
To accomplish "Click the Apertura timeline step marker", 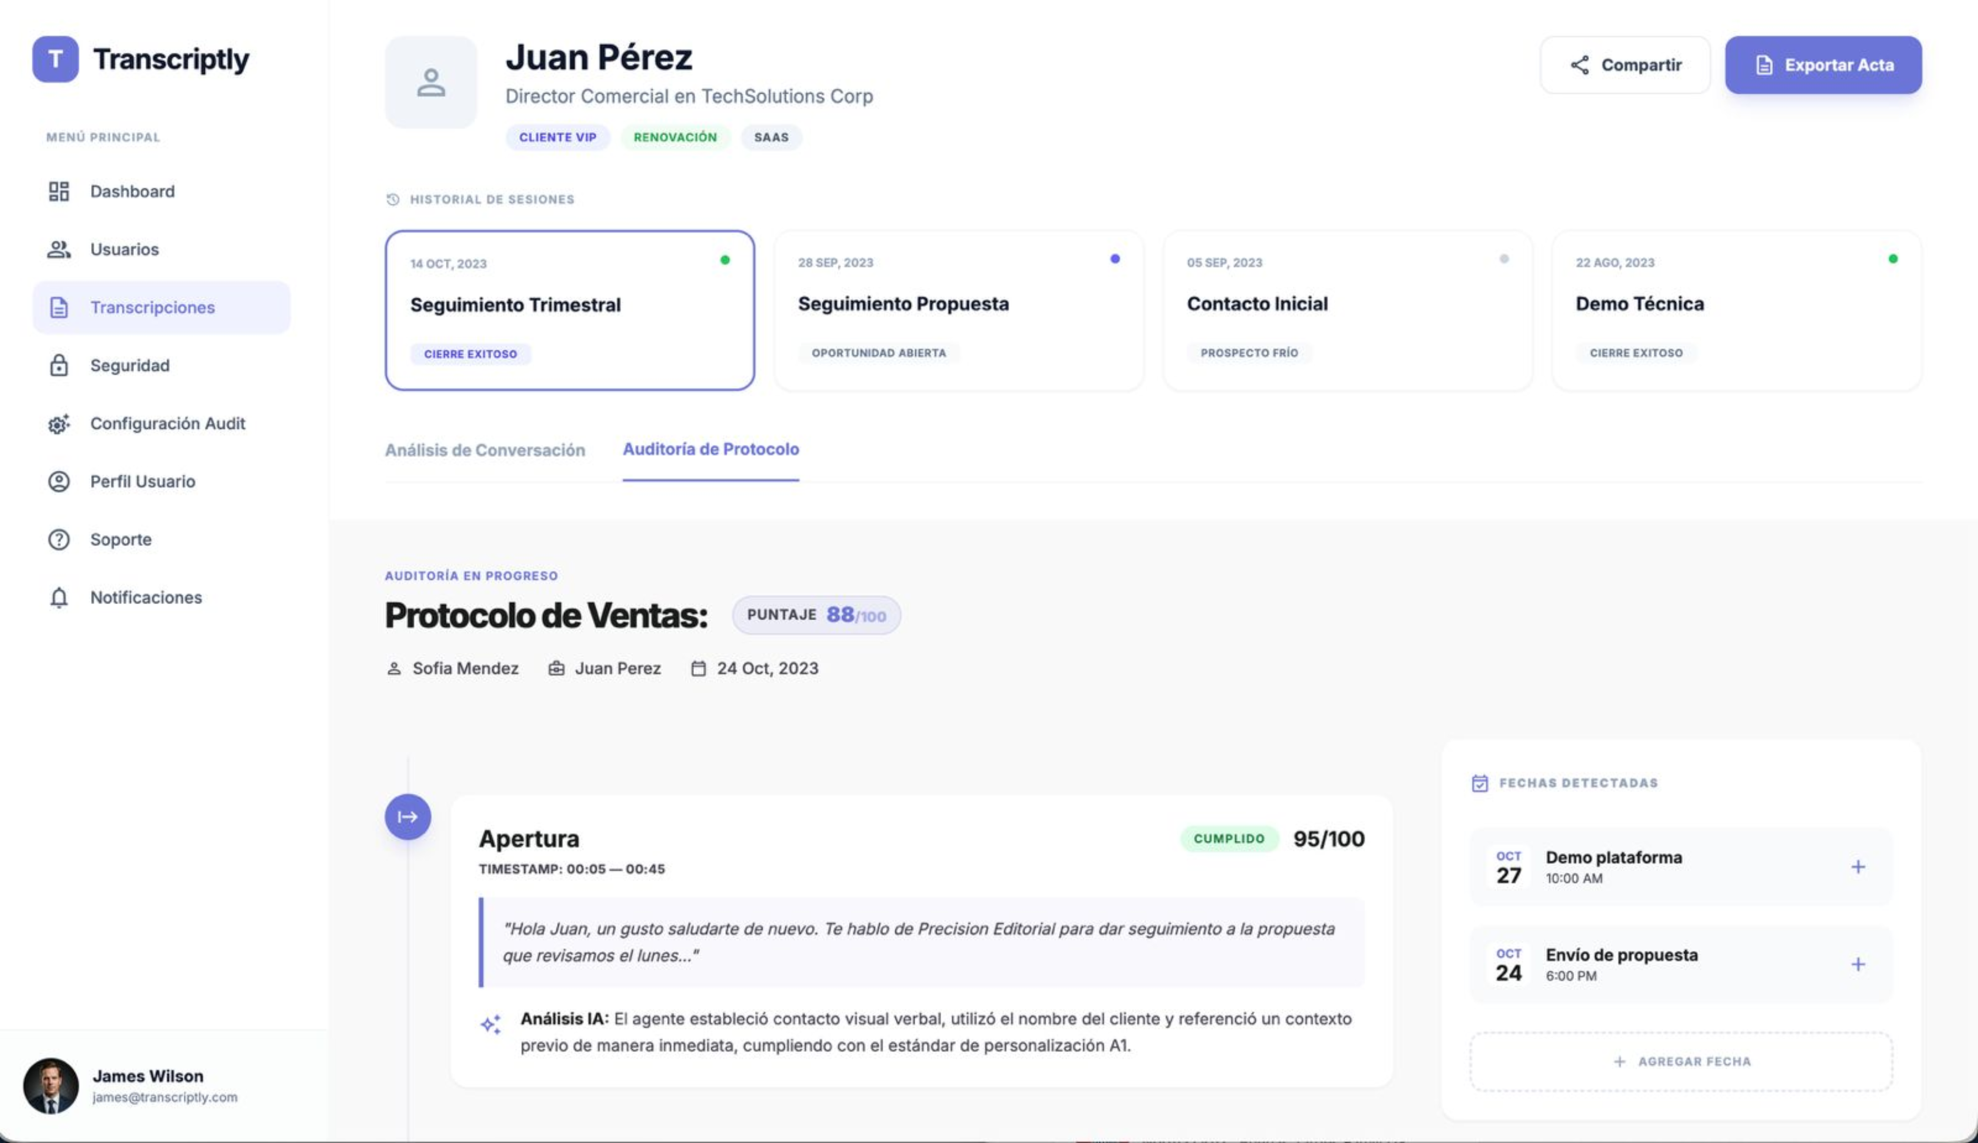I will 407,817.
